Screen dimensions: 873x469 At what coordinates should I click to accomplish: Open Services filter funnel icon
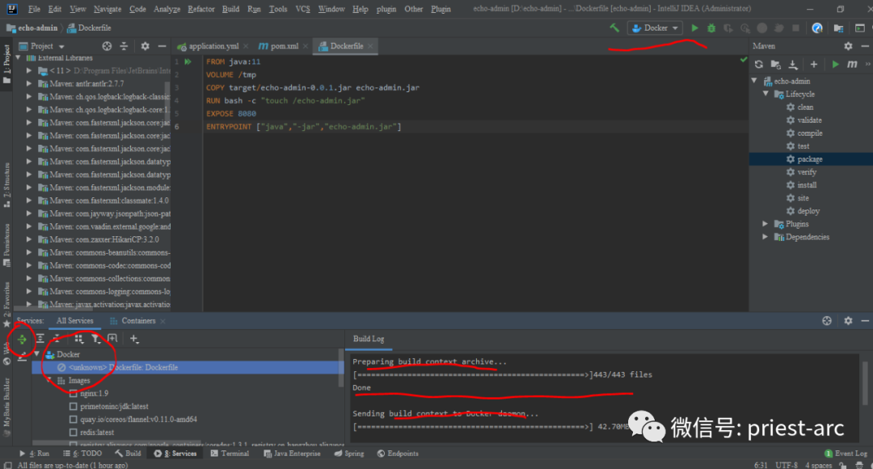click(95, 338)
